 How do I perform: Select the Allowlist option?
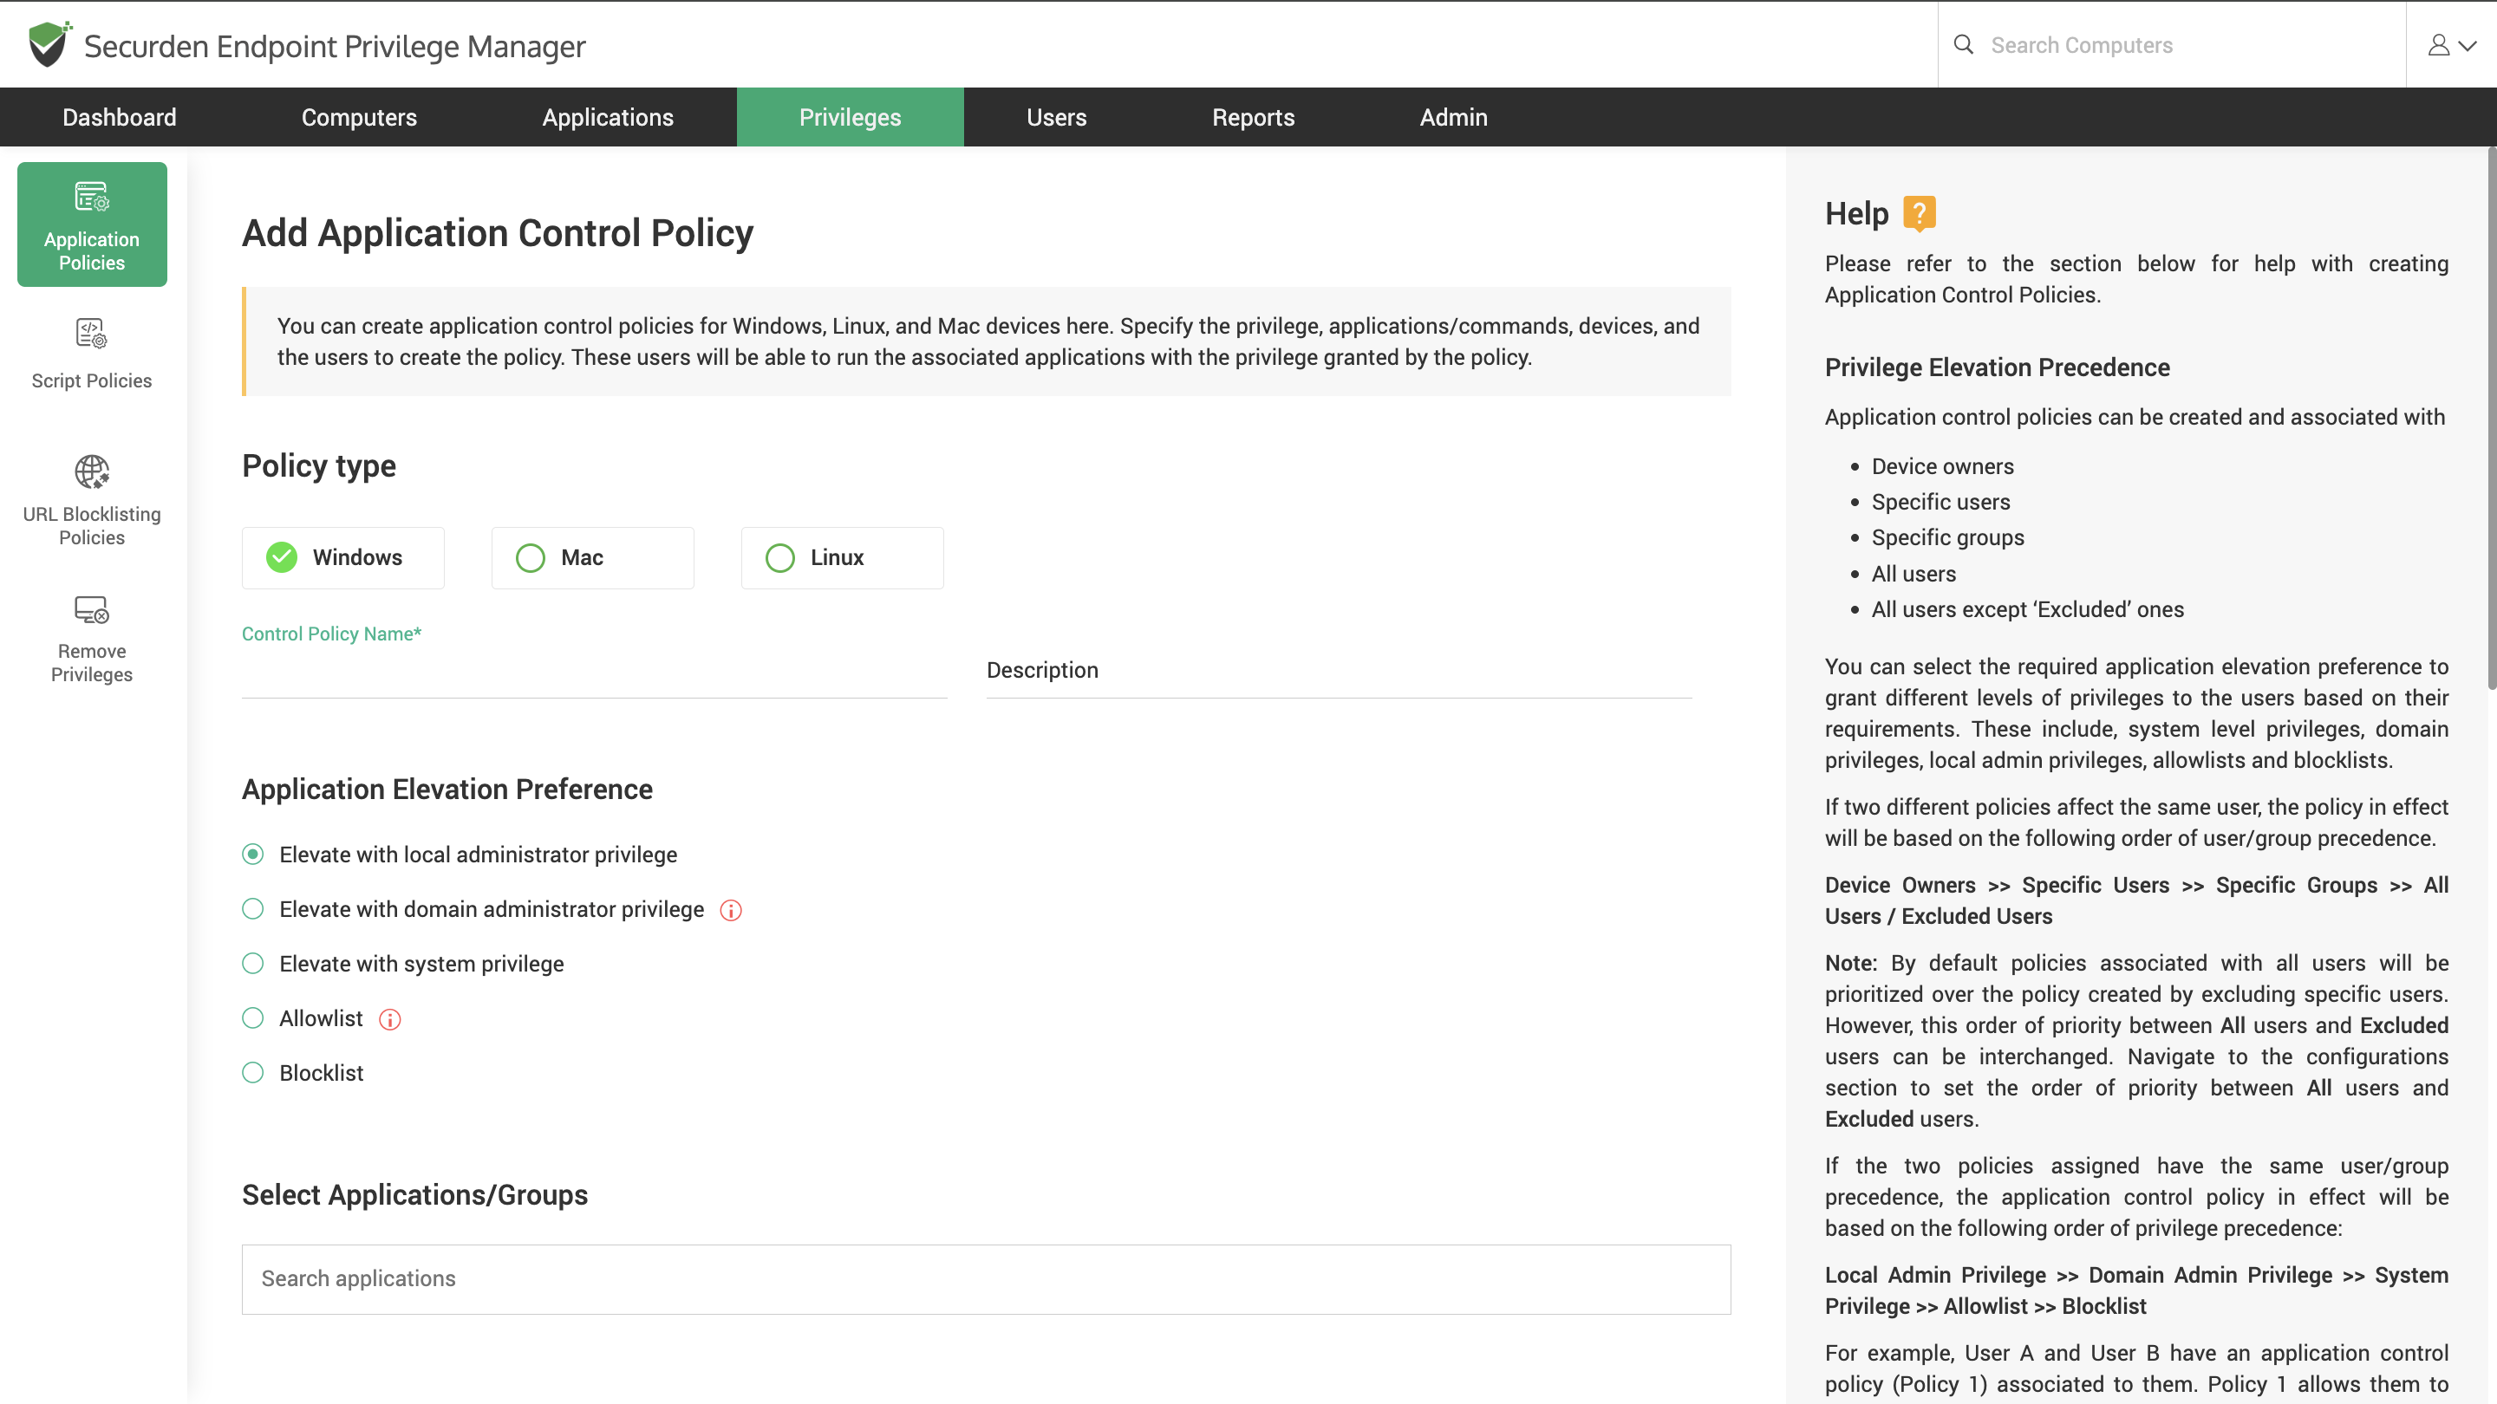click(253, 1018)
